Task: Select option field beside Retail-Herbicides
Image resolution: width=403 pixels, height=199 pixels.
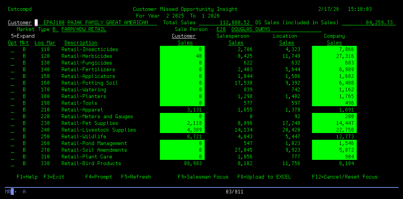Action: tap(12, 56)
